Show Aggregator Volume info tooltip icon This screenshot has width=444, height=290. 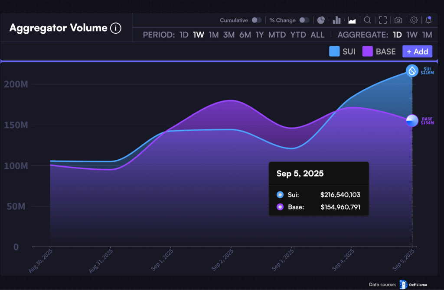click(115, 28)
